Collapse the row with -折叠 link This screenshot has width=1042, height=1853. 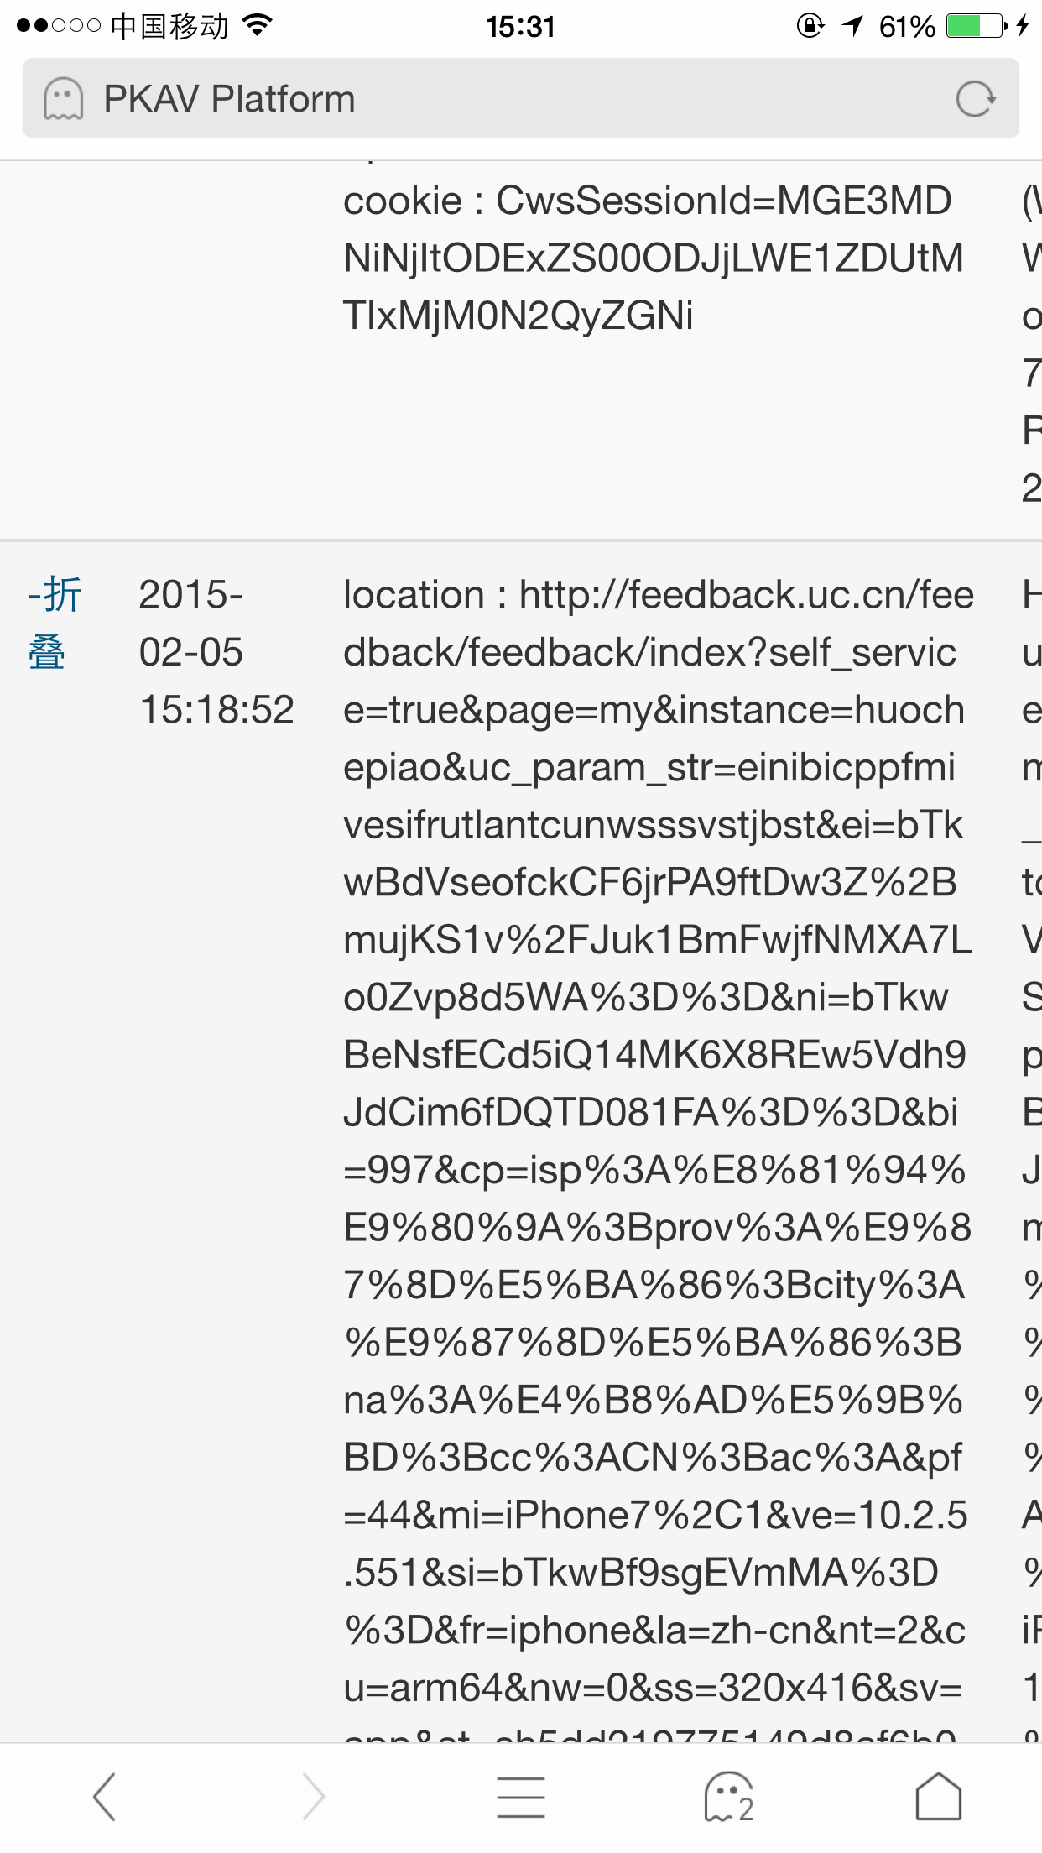(55, 624)
